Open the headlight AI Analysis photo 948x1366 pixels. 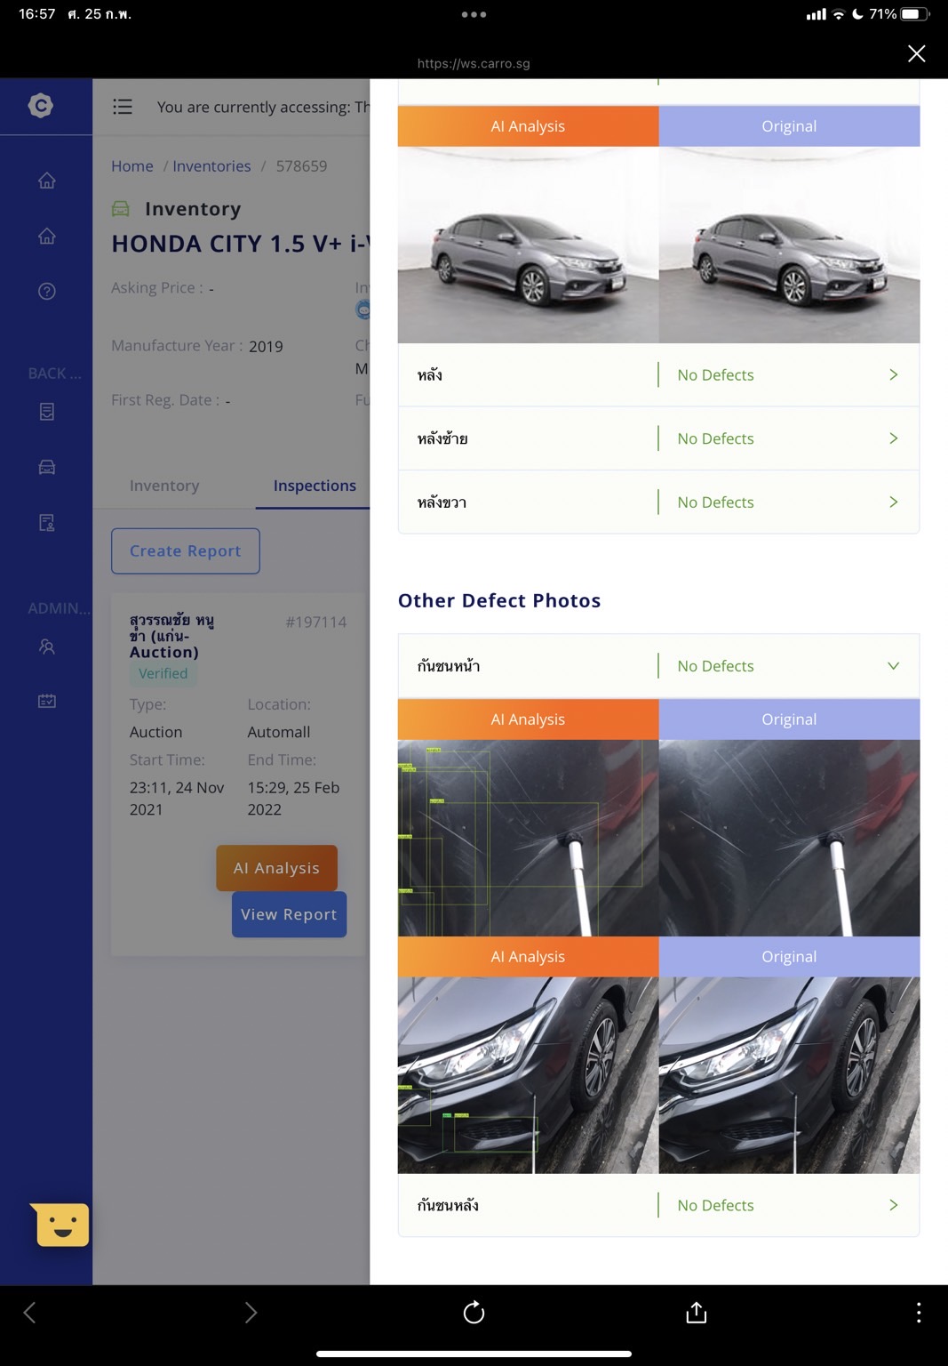[x=528, y=1075]
